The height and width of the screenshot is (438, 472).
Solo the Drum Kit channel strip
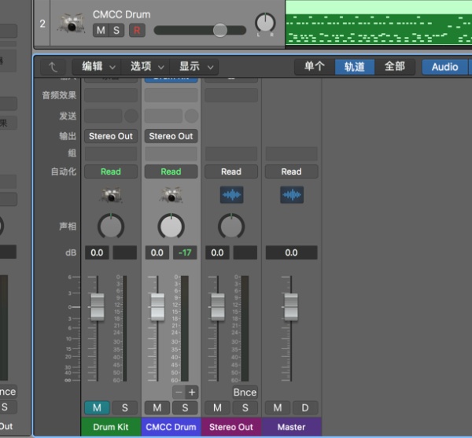click(124, 408)
